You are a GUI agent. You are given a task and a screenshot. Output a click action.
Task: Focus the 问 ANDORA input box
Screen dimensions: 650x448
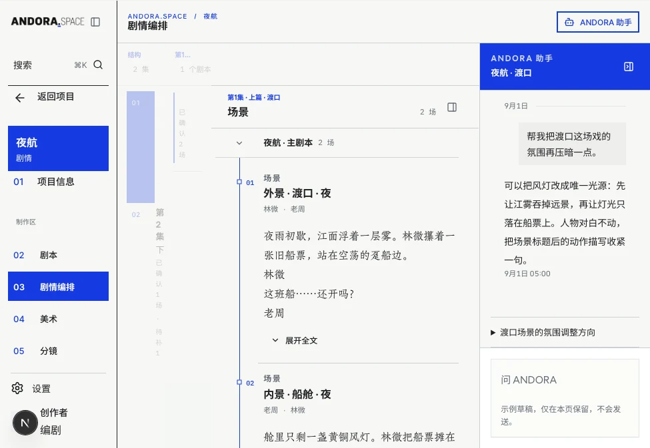(565, 398)
